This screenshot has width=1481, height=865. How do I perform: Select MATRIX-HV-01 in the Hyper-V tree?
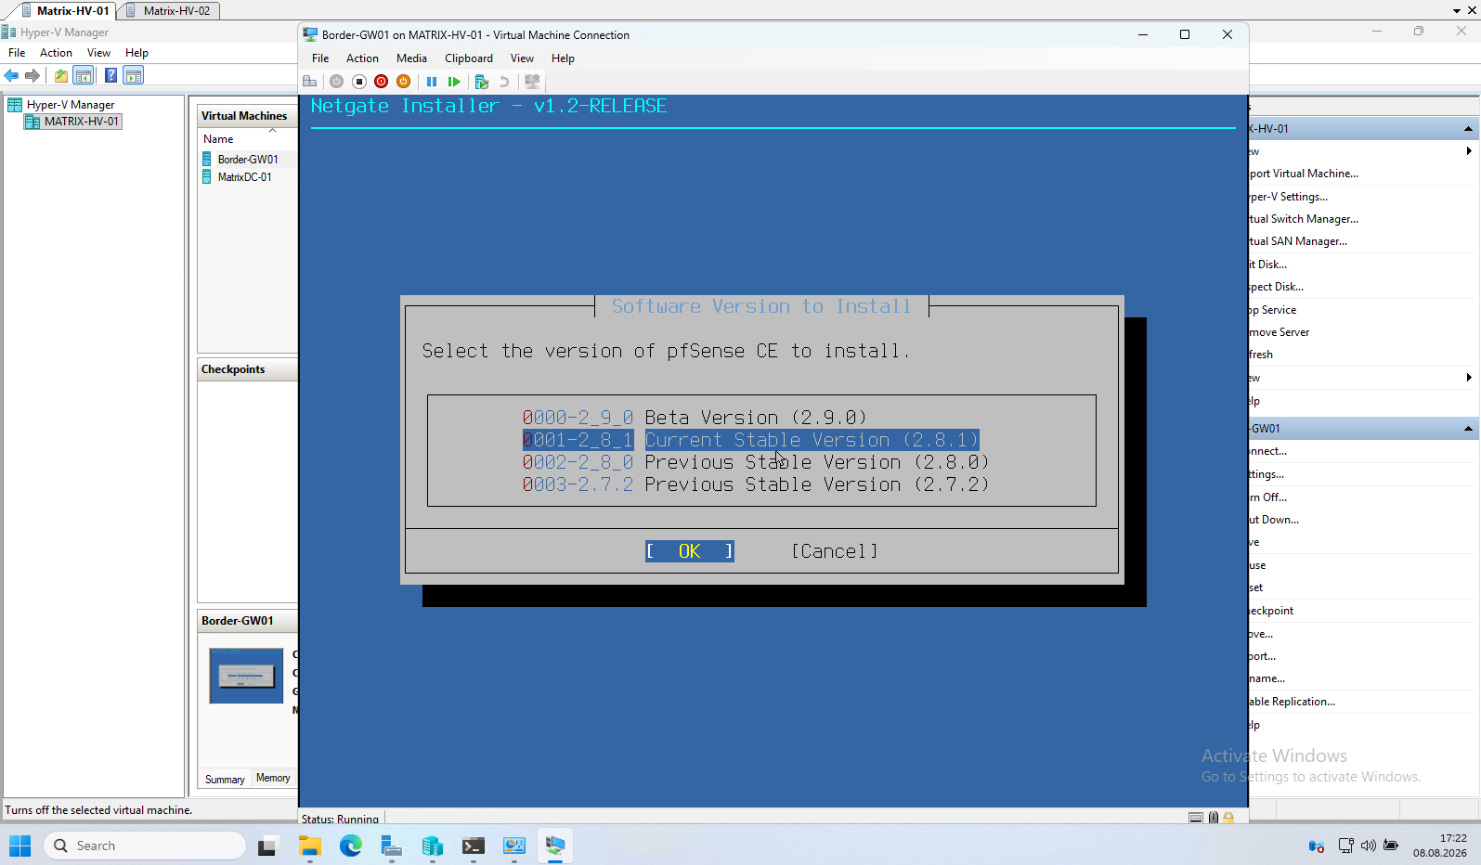click(x=72, y=122)
